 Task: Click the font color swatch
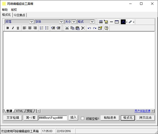(x=123, y=22)
